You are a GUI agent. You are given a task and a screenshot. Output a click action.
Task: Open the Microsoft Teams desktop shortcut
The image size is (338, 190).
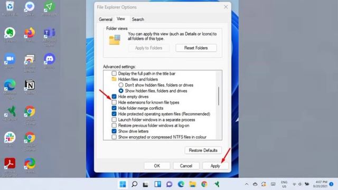pyautogui.click(x=49, y=33)
